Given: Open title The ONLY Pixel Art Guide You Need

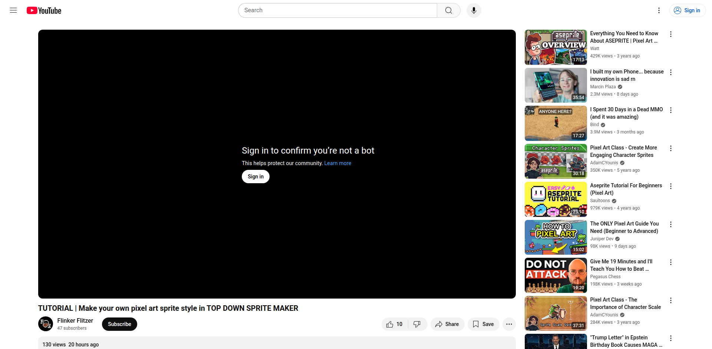Looking at the screenshot, I should tap(624, 227).
